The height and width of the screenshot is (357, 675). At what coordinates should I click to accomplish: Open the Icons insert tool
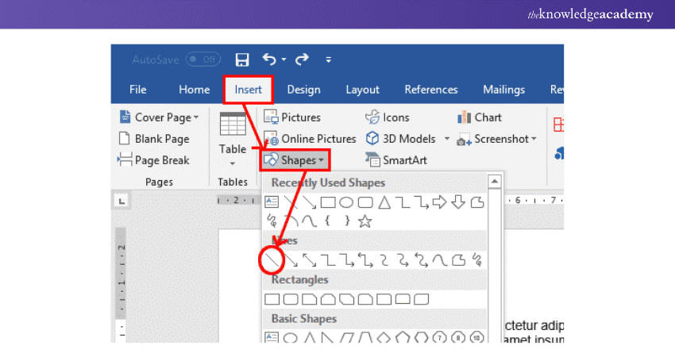pyautogui.click(x=388, y=117)
